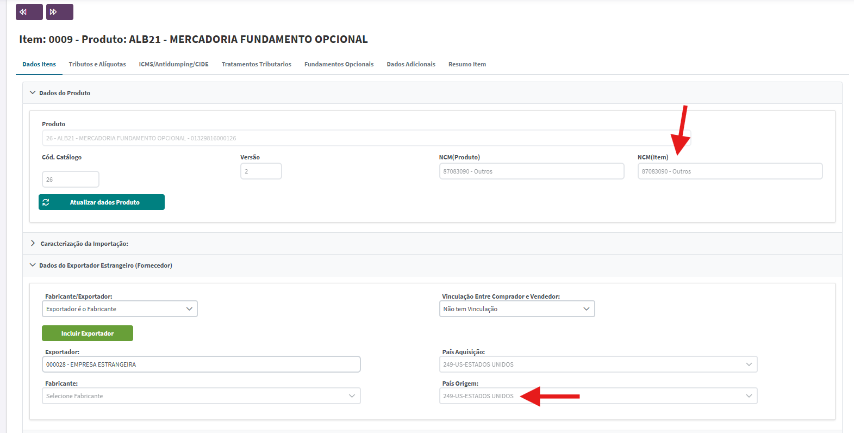Screen dimensions: 854x433
Task: Open Selecione Fabricante dropdown
Action: point(201,396)
